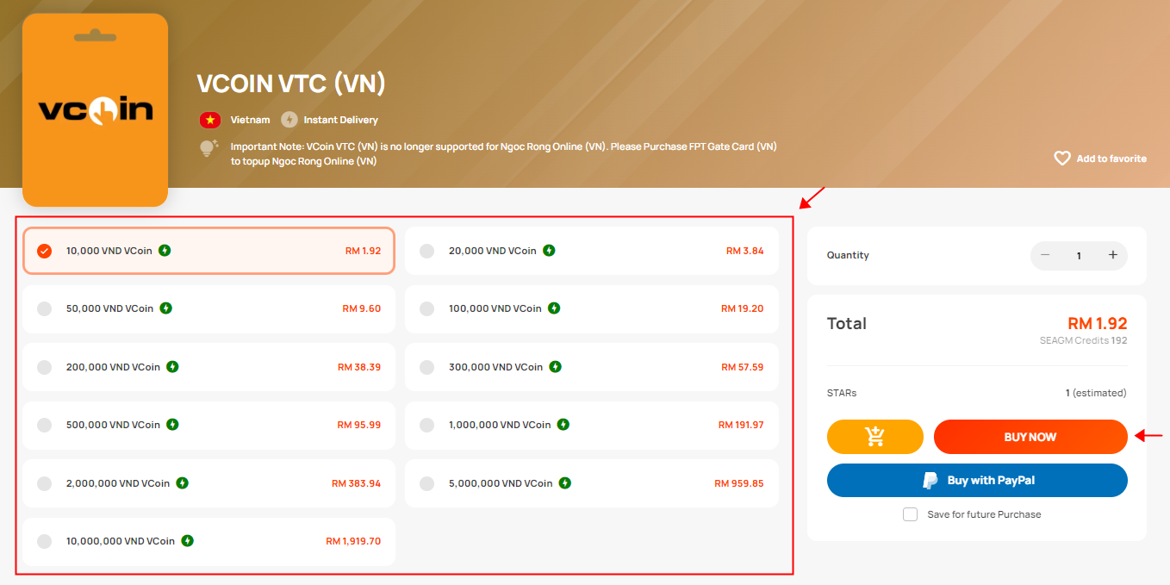The width and height of the screenshot is (1170, 585).
Task: Click instant delivery badge beside 20,000 VND VCoin
Action: coord(549,251)
